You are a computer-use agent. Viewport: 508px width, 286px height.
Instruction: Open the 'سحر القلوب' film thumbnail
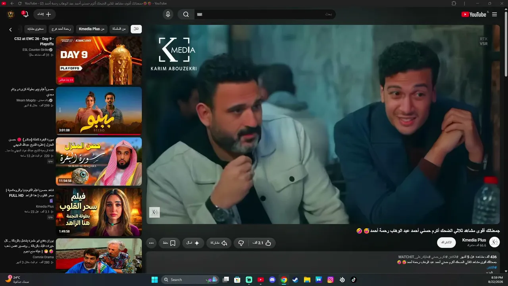pos(99,212)
